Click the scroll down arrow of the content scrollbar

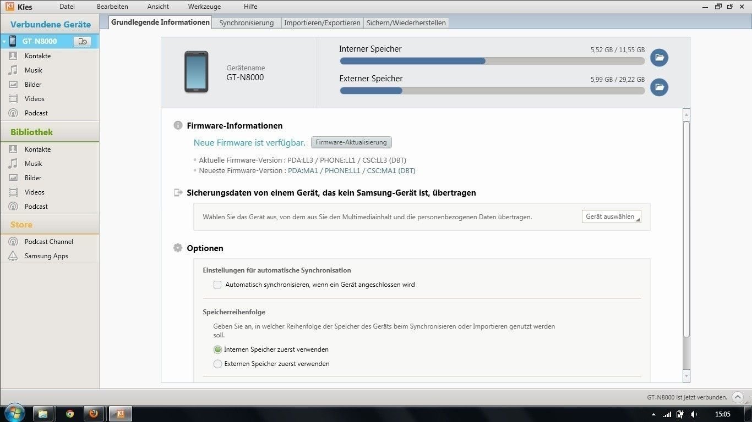click(x=686, y=376)
